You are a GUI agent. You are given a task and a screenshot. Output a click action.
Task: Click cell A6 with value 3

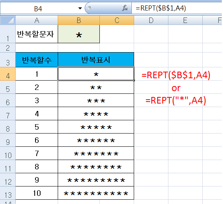point(37,100)
